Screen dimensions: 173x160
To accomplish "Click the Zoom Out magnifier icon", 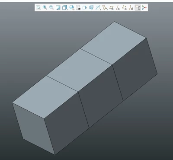I will [x=51, y=7].
